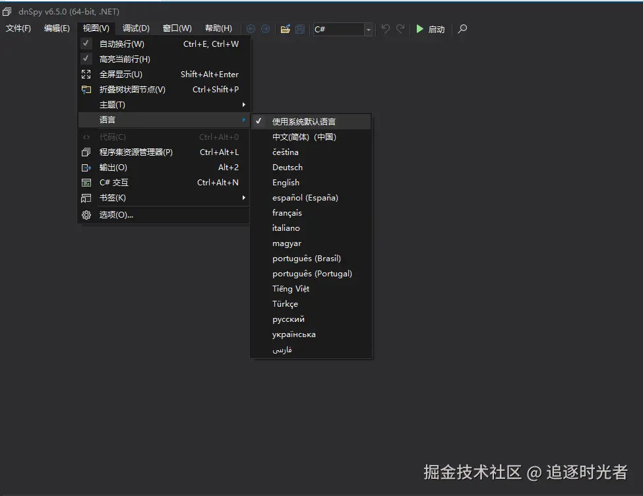
Task: Toggle the 高亮当前行(H) highlight line checkmark
Action: (x=86, y=59)
